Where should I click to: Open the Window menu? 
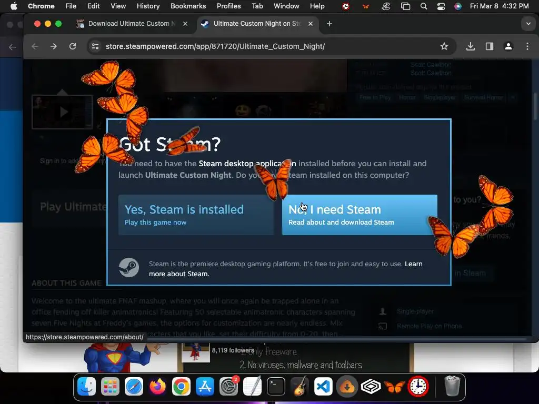(x=286, y=6)
